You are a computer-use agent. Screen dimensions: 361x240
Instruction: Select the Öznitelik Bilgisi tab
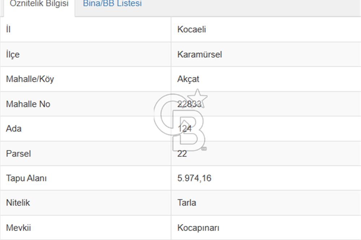(x=39, y=4)
